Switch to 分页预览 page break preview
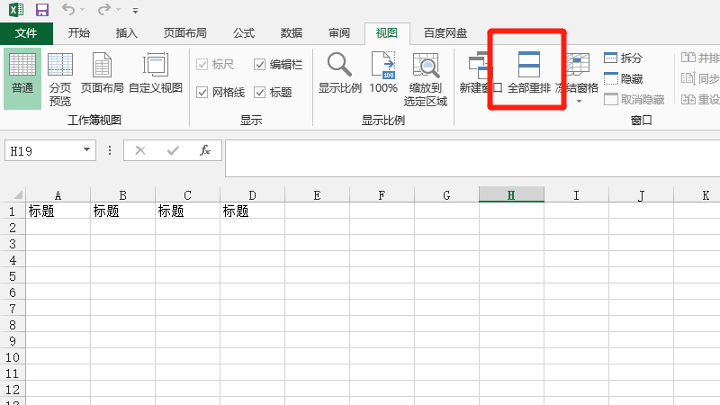Image resolution: width=720 pixels, height=405 pixels. click(60, 76)
